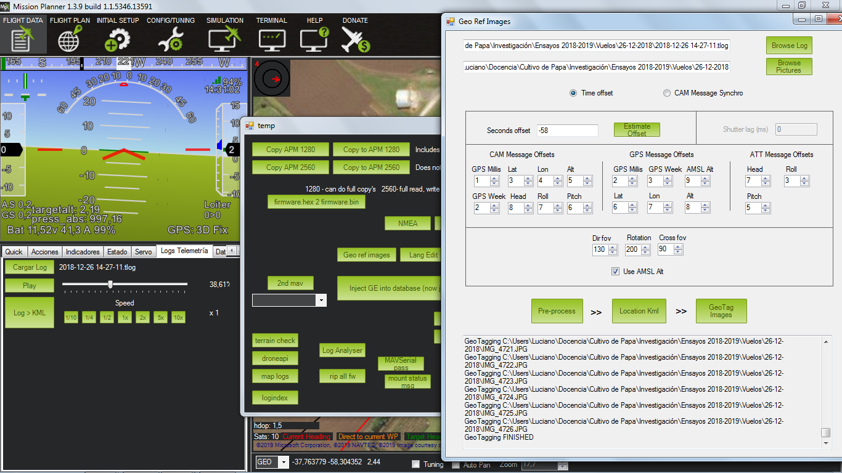Open the GEO coordinate format dropdown

pos(284,462)
